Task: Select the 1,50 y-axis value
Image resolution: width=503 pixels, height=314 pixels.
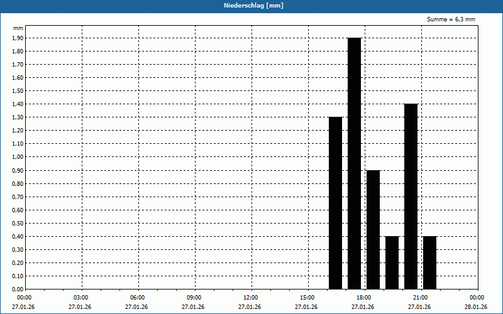Action: tap(18, 91)
